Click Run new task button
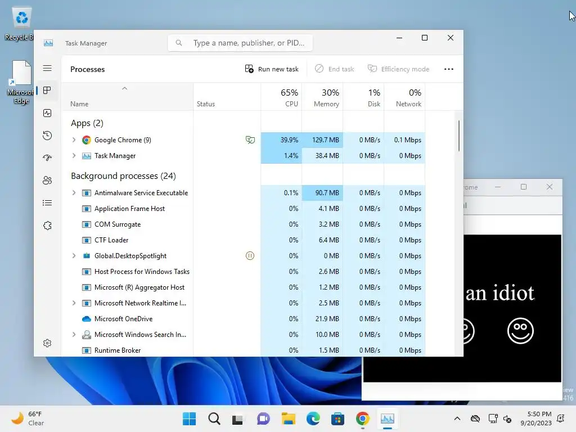 point(272,69)
